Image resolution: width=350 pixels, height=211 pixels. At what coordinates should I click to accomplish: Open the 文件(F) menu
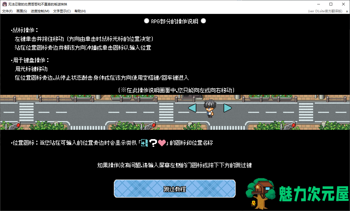pyautogui.click(x=7, y=11)
